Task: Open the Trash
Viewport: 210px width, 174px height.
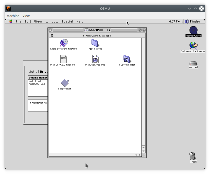Action: 192,155
